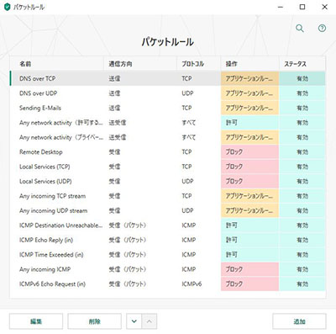Click the 削除 button
This screenshot has height=334, width=336.
(94, 321)
